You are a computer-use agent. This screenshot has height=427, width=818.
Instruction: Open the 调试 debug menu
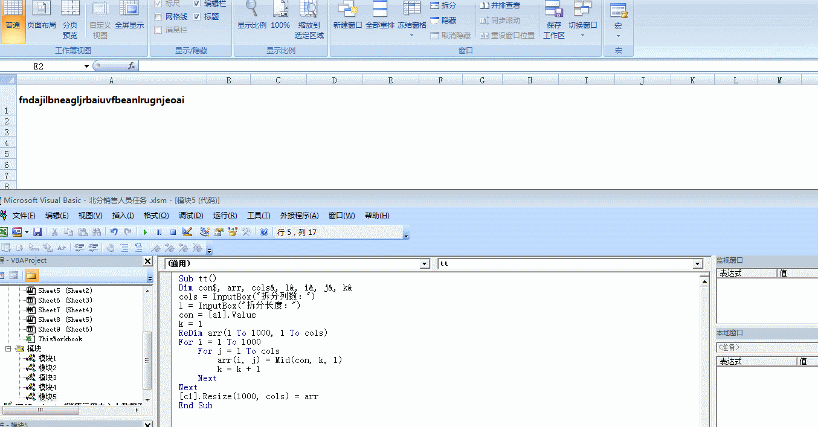pyautogui.click(x=191, y=215)
